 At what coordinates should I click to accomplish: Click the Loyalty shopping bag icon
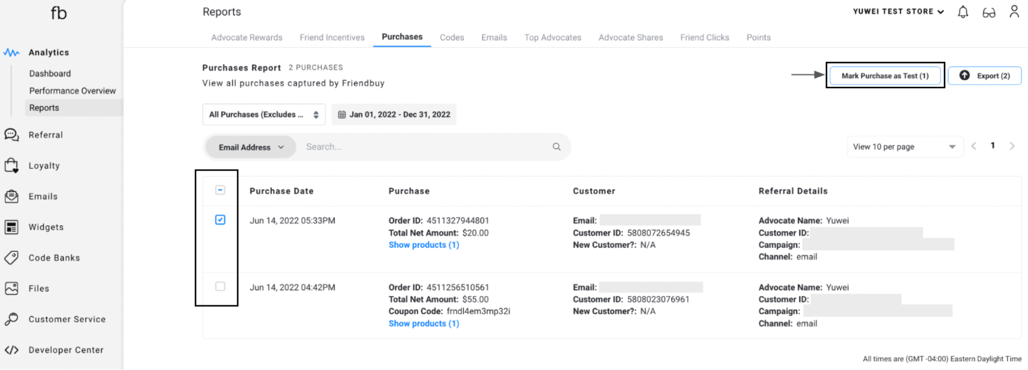tap(11, 165)
